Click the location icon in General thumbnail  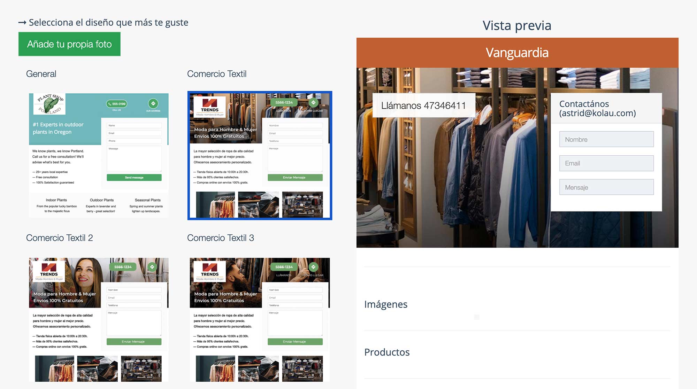[153, 103]
